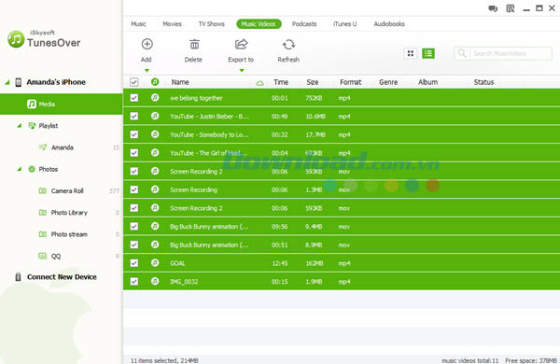Open the Music tab

tap(138, 24)
